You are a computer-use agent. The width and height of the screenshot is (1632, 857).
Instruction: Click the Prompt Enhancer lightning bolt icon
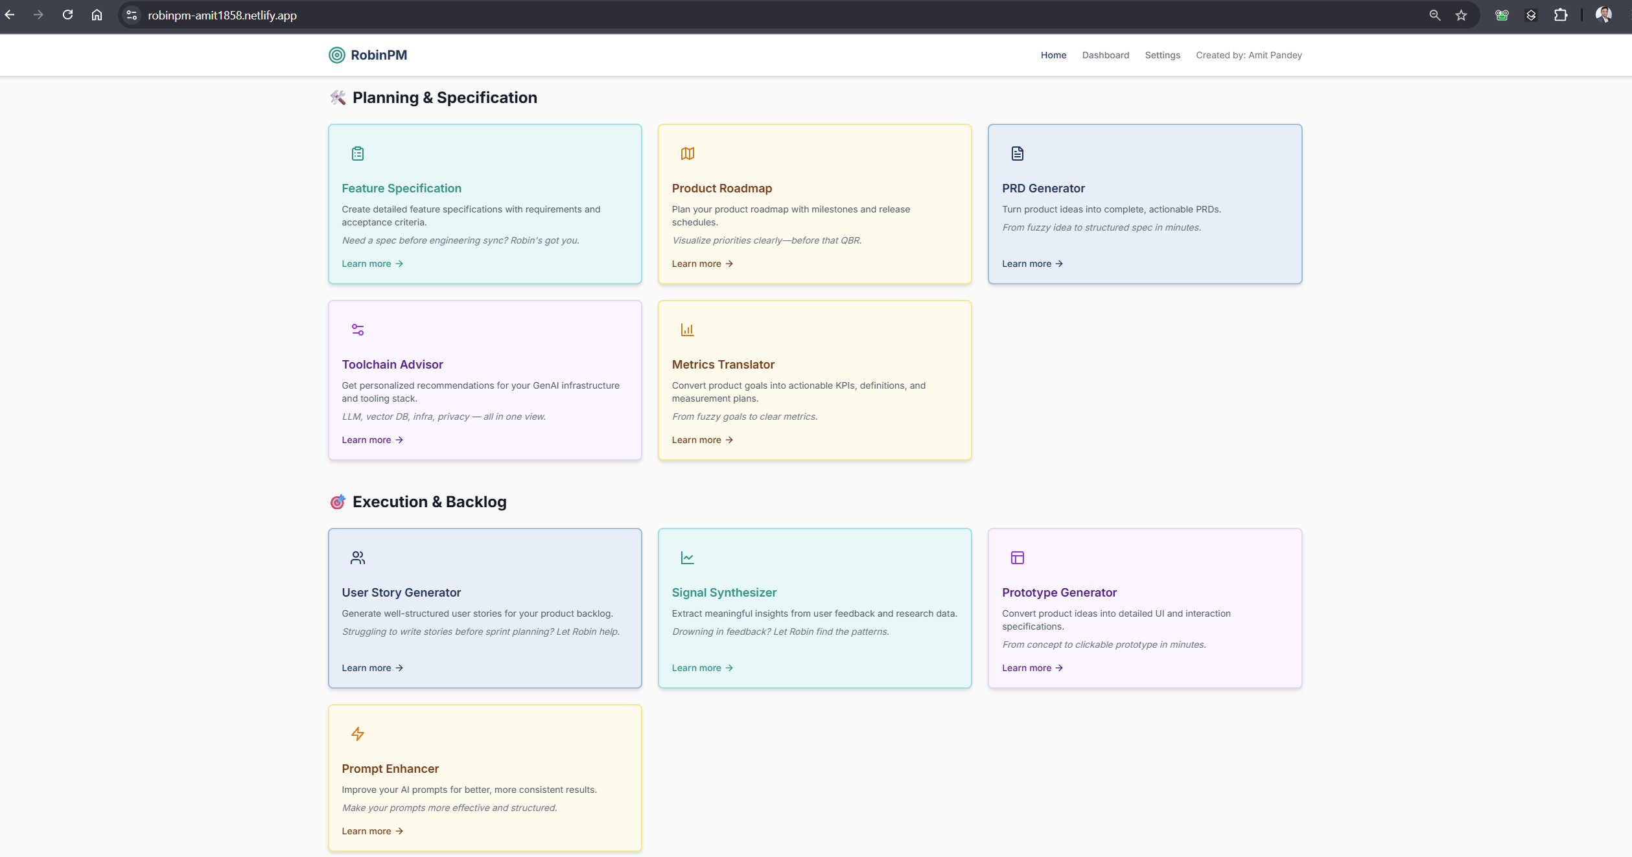[x=358, y=734]
